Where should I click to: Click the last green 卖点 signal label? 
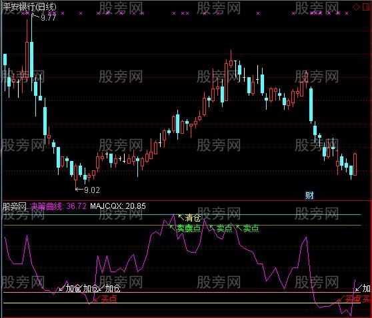coord(251,228)
